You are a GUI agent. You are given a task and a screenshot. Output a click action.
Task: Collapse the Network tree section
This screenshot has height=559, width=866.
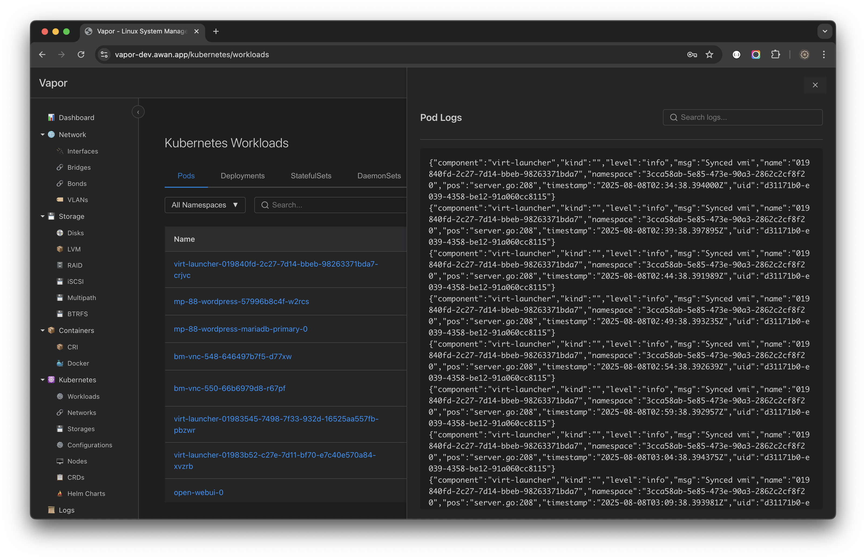click(x=42, y=135)
